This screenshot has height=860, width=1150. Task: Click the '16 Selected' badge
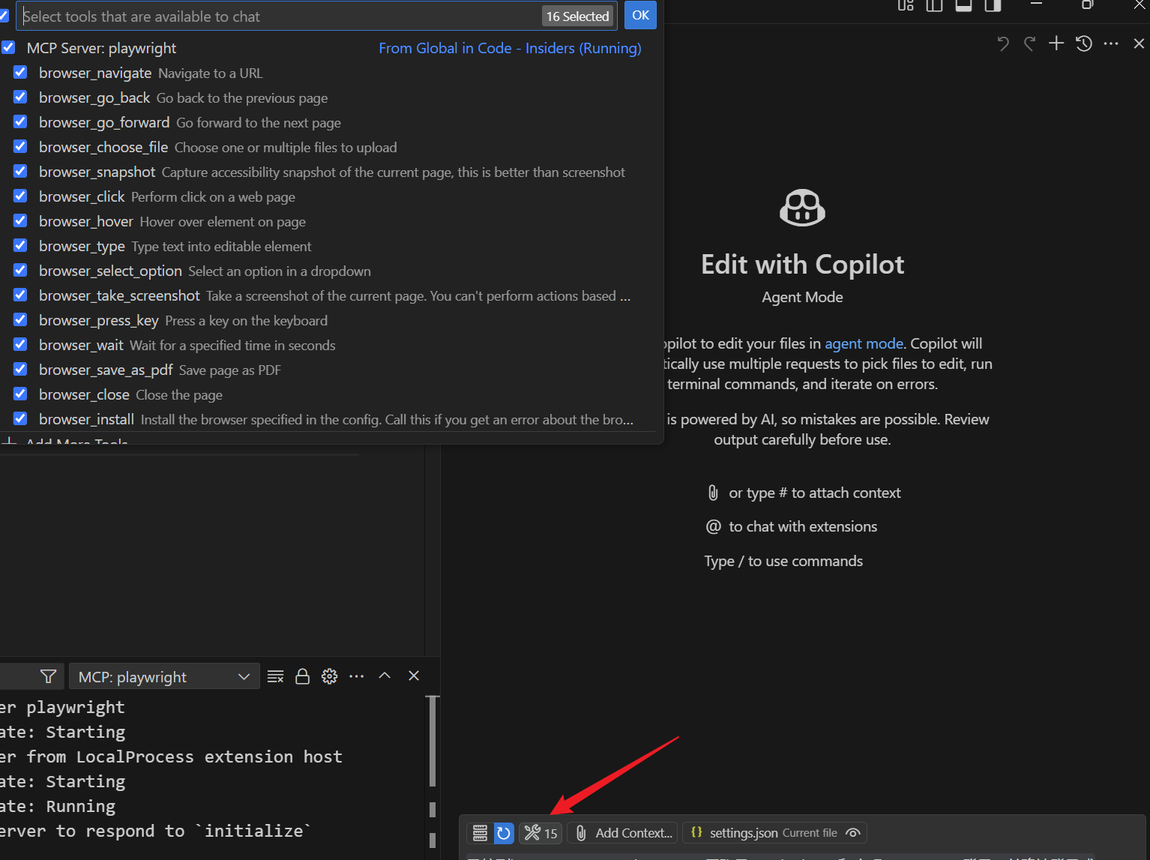tap(577, 16)
